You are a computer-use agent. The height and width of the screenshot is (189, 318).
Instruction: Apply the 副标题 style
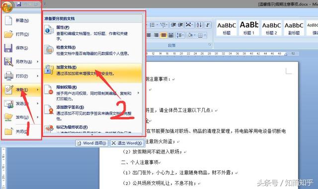[294, 28]
